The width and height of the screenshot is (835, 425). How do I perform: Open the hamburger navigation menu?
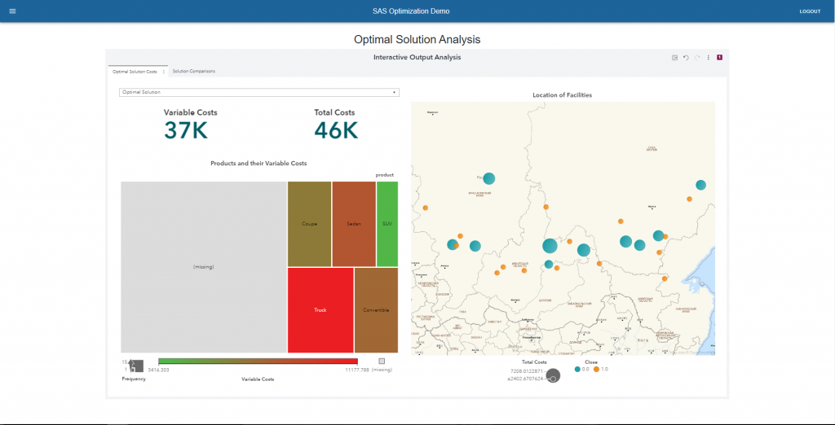(12, 11)
